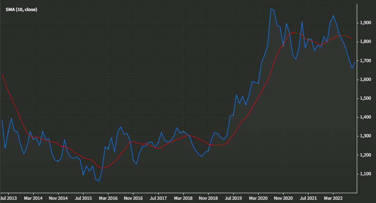
Task: Select the 1,600 price axis label
Action: (x=365, y=80)
